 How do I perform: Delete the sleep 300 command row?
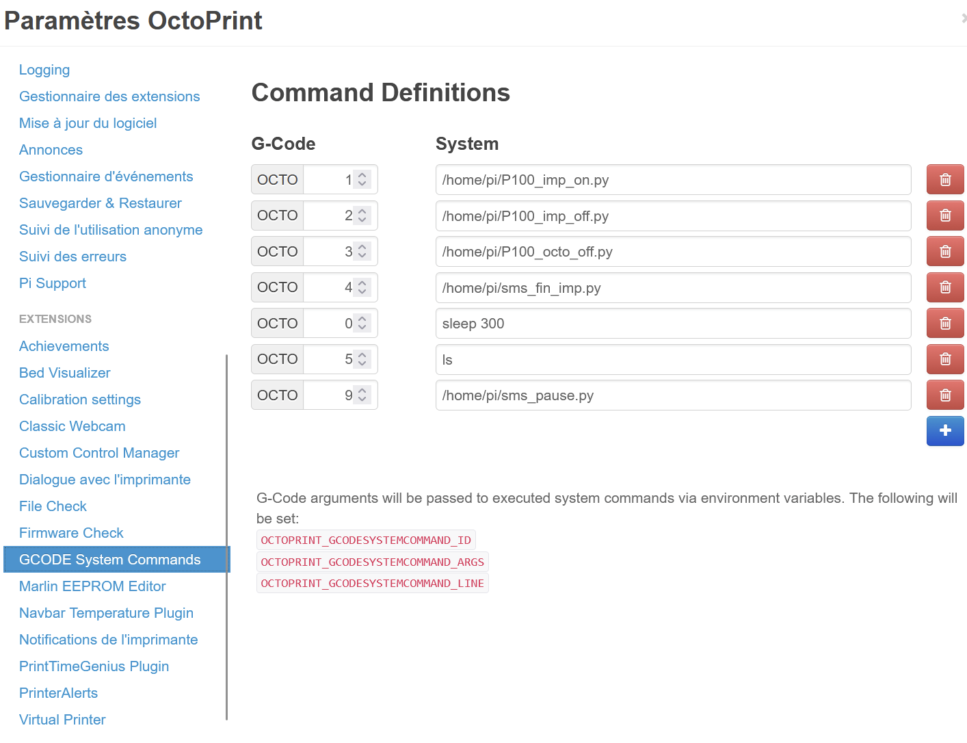click(944, 324)
